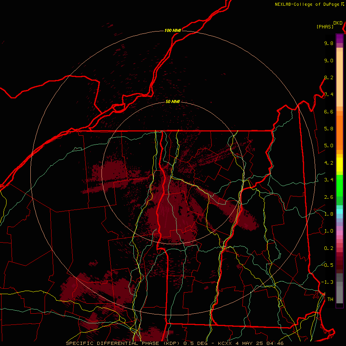The width and height of the screenshot is (346, 346).
Task: Click the 5.8 legend value
Action: (x=329, y=129)
